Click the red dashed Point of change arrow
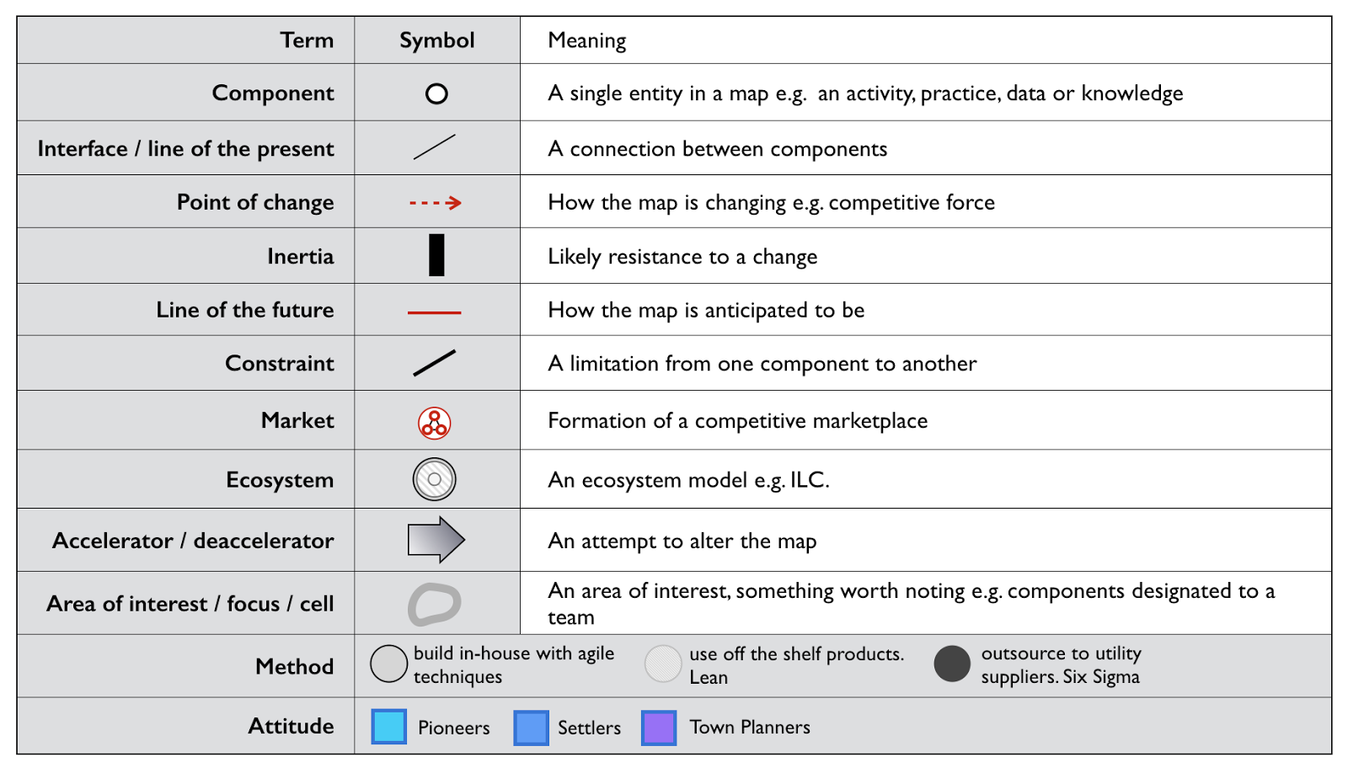This screenshot has width=1348, height=768. 436,203
